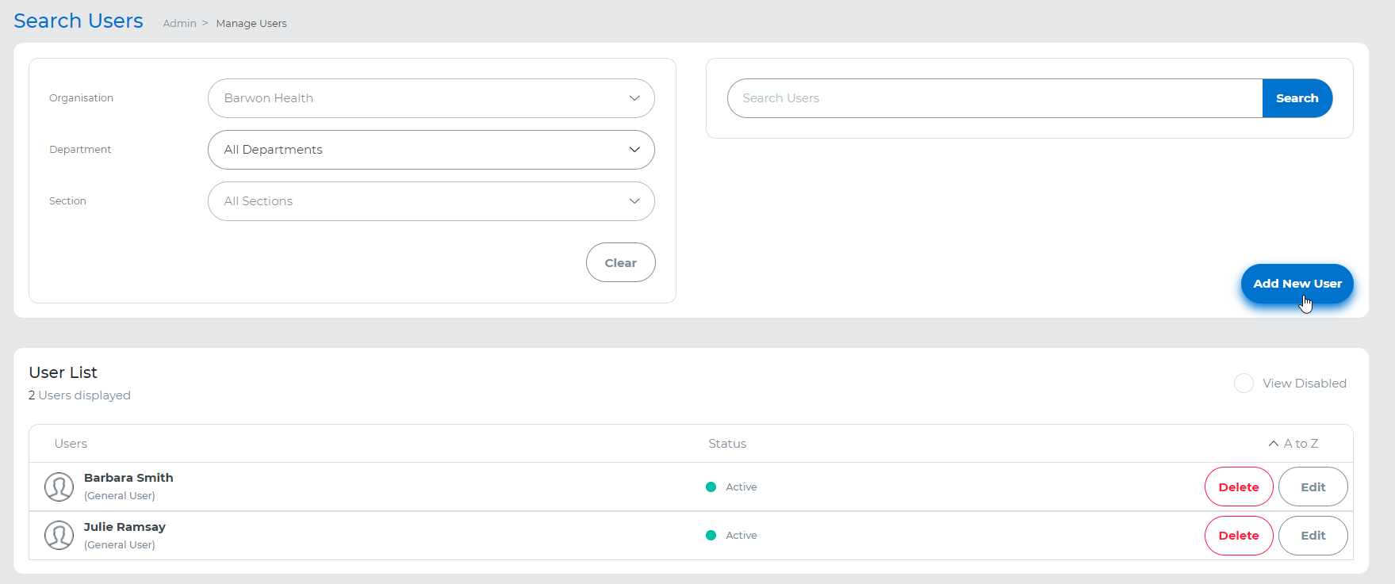This screenshot has width=1395, height=584.
Task: Edit the user Barbara Smith
Action: click(1313, 487)
